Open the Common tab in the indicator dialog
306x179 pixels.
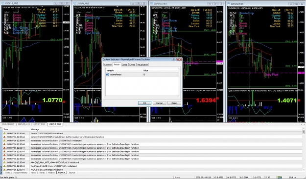click(108, 65)
